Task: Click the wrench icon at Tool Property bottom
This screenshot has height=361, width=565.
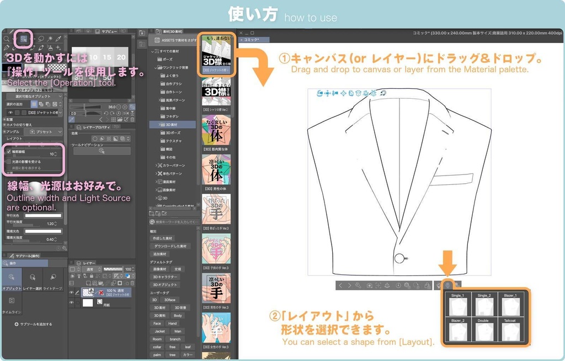Action: tap(64, 248)
